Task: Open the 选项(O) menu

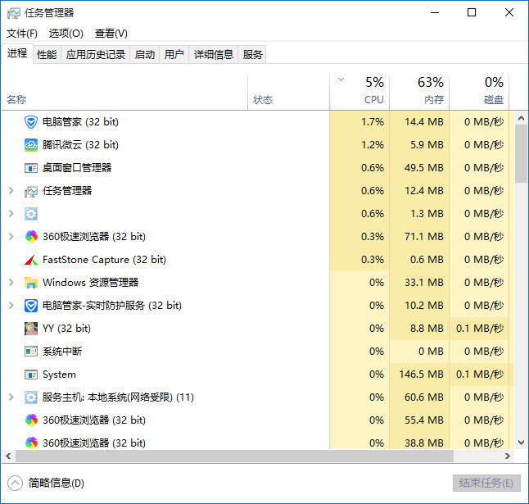Action: tap(66, 34)
